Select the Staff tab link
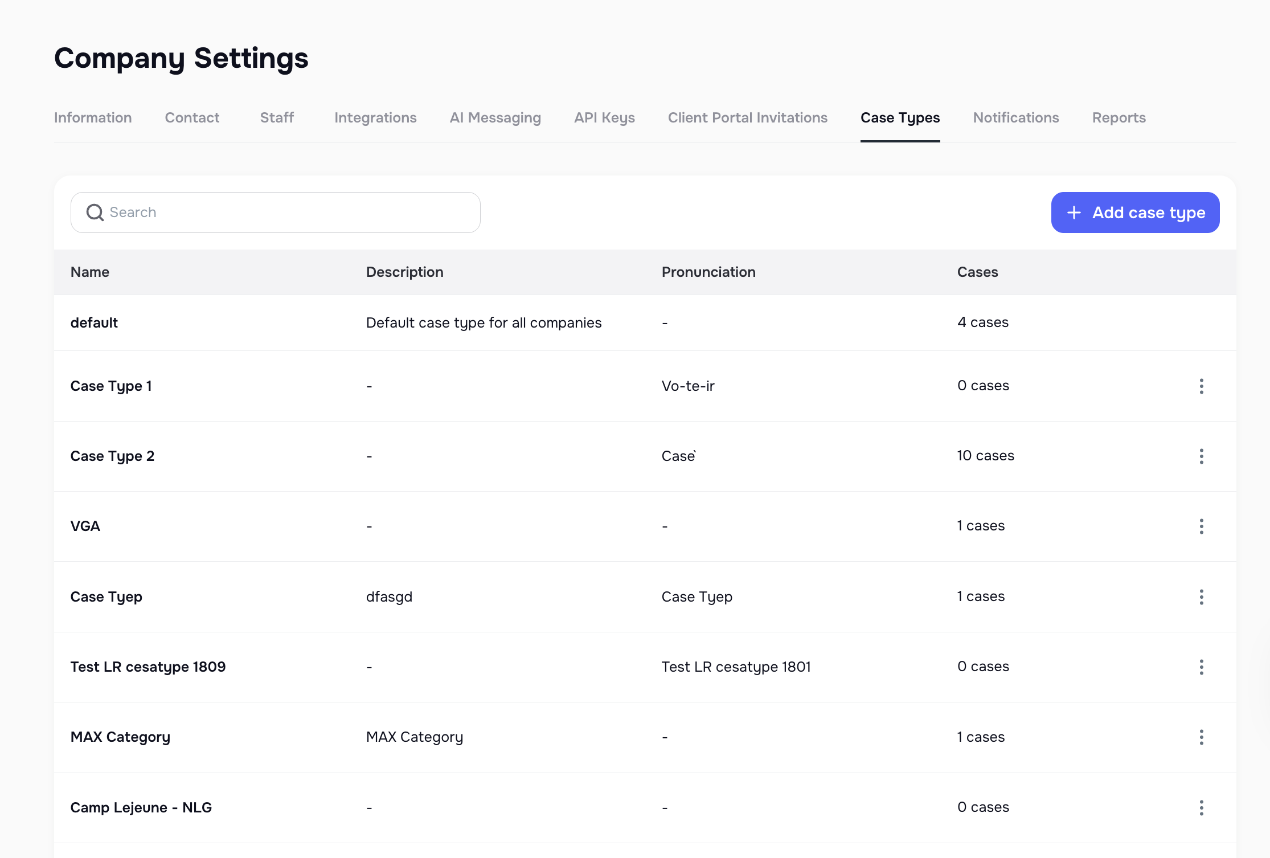 pos(277,118)
